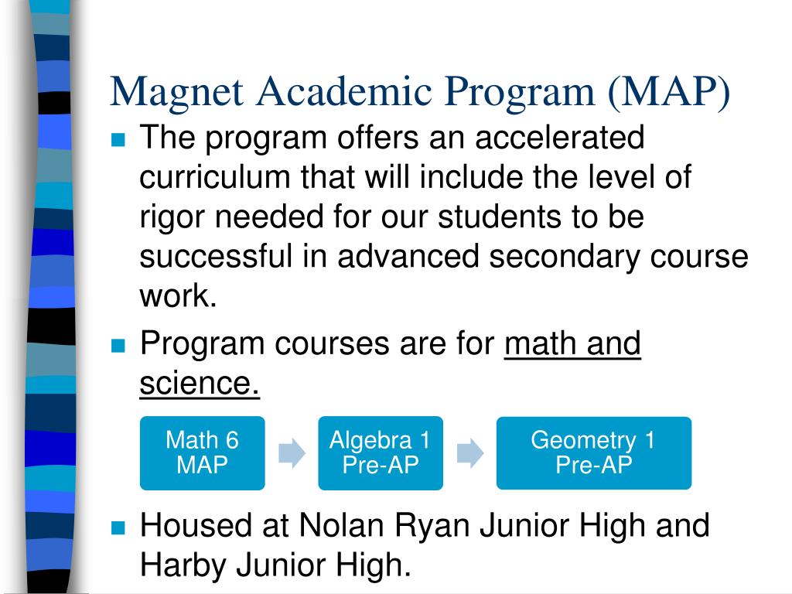Click the arrow pointing to Geometry 1 Pre-AP
The width and height of the screenshot is (792, 594).
click(x=469, y=453)
